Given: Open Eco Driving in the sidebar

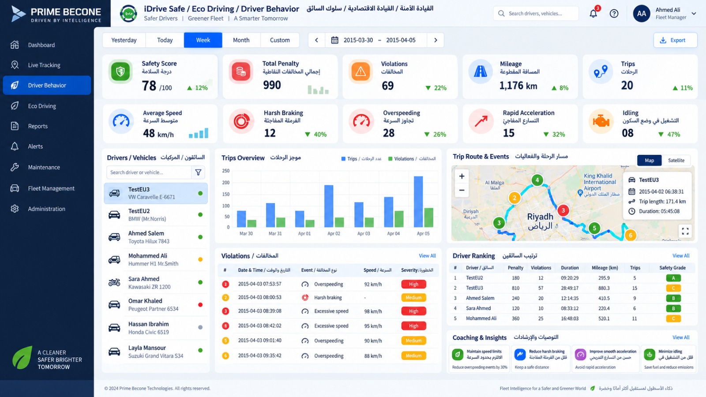Looking at the screenshot, I should tap(47, 106).
